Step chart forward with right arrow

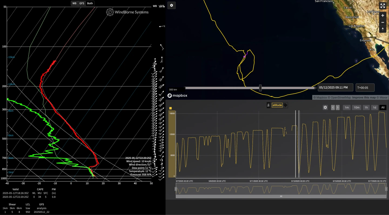point(338,107)
